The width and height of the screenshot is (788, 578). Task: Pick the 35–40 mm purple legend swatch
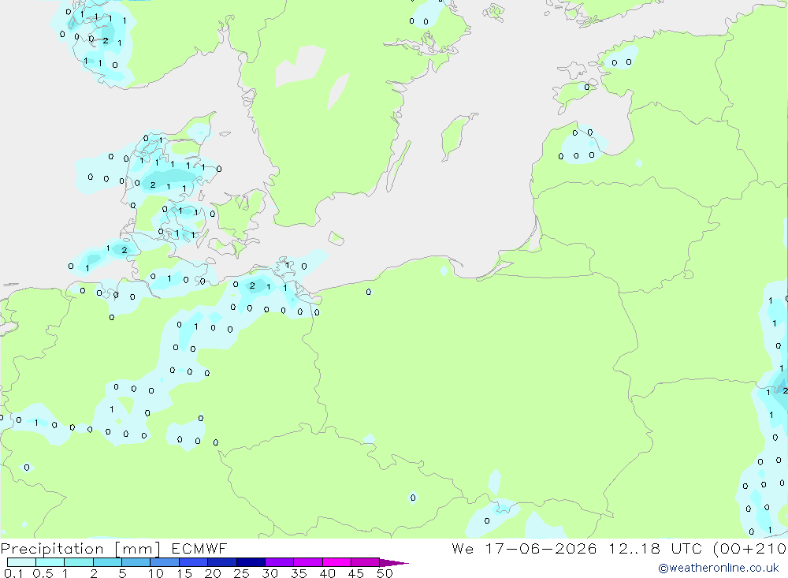(308, 562)
